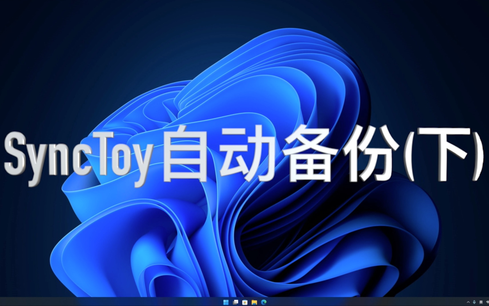The image size is (489, 306).
Task: Open File Explorer from the taskbar
Action: coord(254,302)
